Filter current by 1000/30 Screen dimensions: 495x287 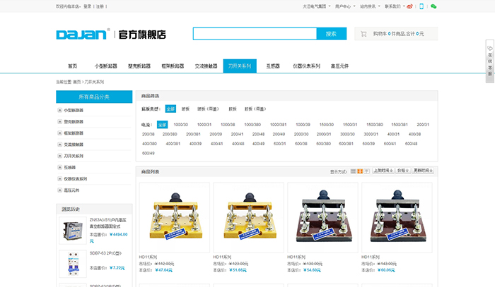[x=180, y=125]
